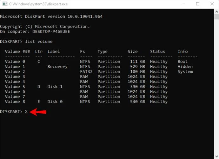
Task: Click the 'System' info entry
Action: tap(185, 72)
